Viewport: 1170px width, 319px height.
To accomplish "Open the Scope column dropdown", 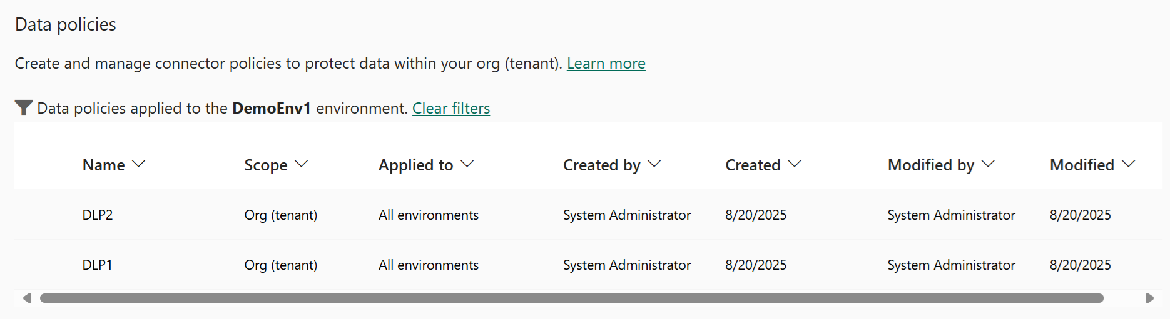I will tap(302, 164).
